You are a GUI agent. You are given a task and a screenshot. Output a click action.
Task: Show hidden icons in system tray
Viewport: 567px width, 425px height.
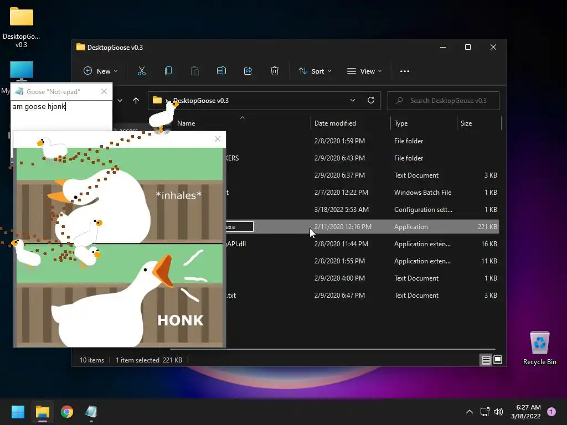pos(470,412)
